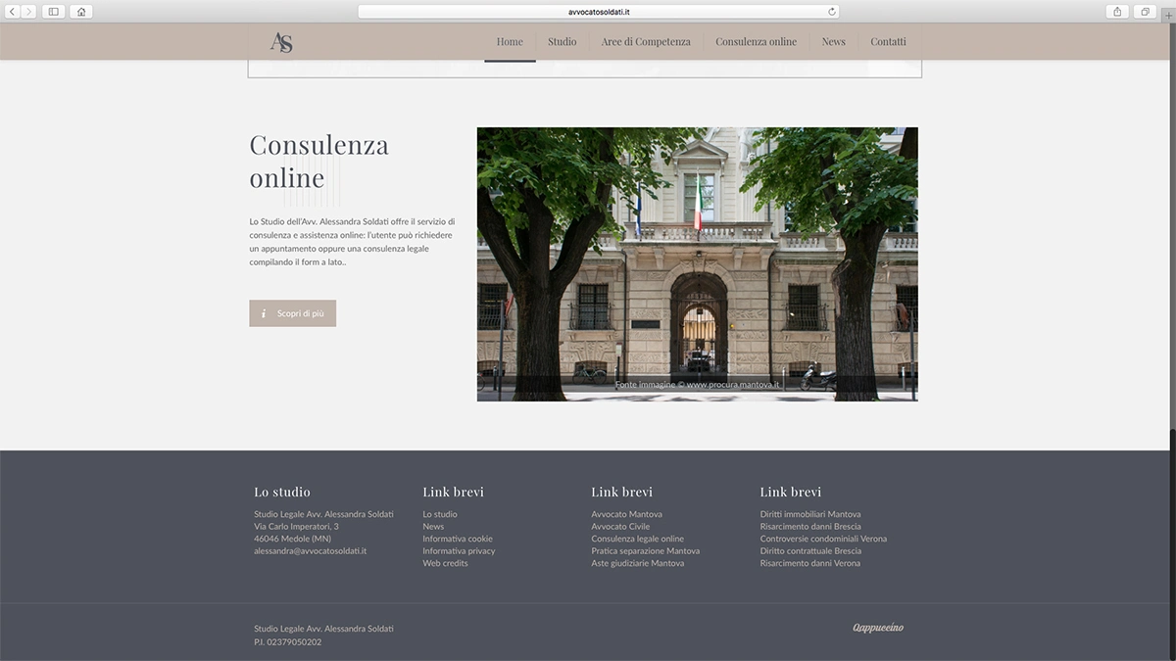1176x661 pixels.
Task: Click the alessandra@avvocatosoldati.it email link
Action: 310,551
